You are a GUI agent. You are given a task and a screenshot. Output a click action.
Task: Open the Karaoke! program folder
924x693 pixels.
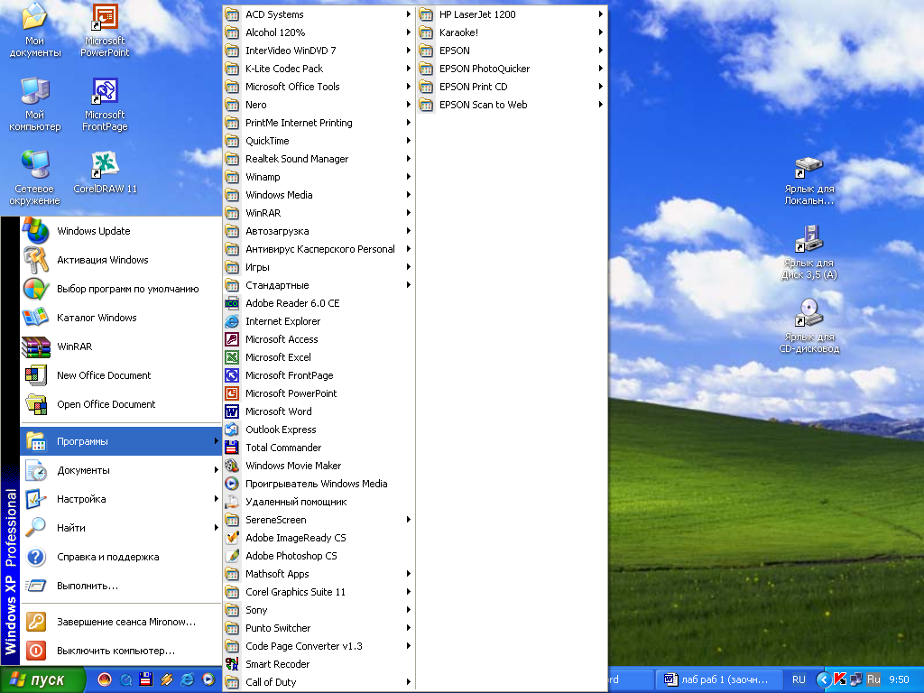click(512, 32)
